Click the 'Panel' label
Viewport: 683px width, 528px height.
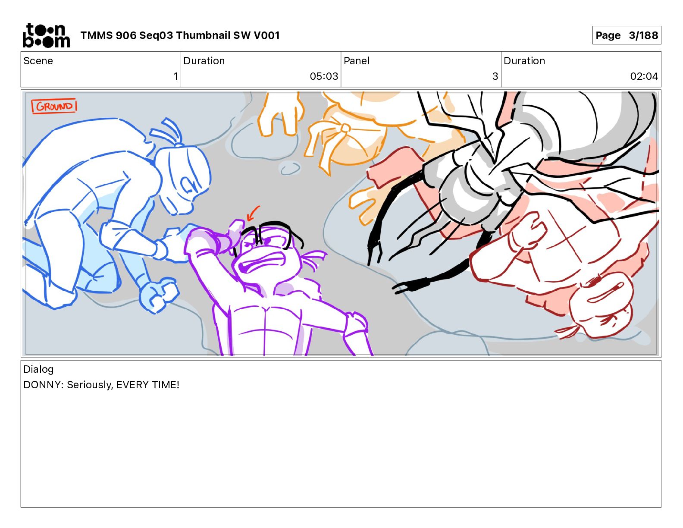[x=357, y=61]
